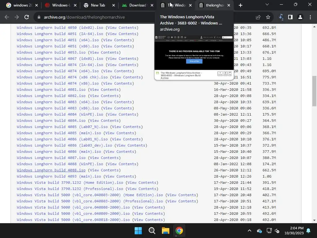Click the page vertical scrollbar thumb

pos(314,91)
